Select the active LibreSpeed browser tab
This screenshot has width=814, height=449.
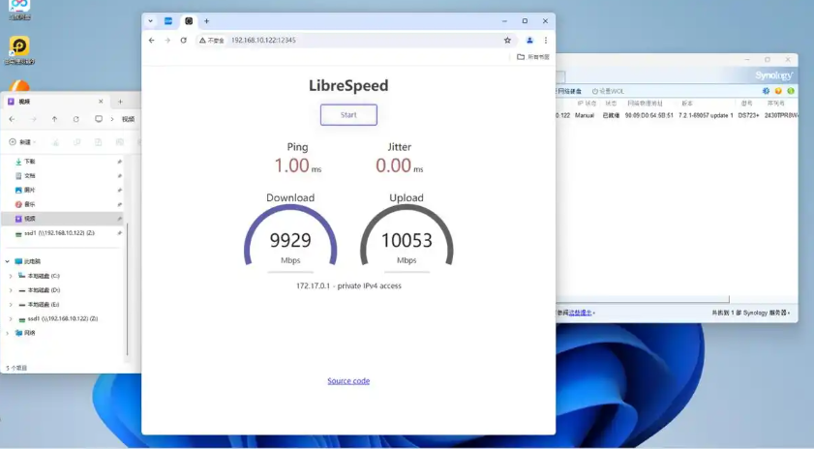pos(189,21)
